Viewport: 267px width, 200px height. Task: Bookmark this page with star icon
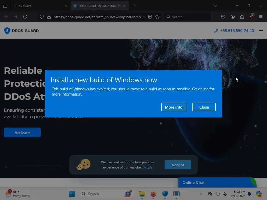pos(157,17)
